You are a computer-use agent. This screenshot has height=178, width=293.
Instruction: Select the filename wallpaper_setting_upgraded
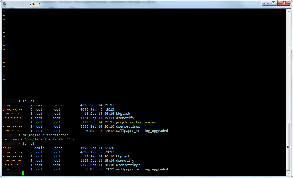(x=142, y=130)
